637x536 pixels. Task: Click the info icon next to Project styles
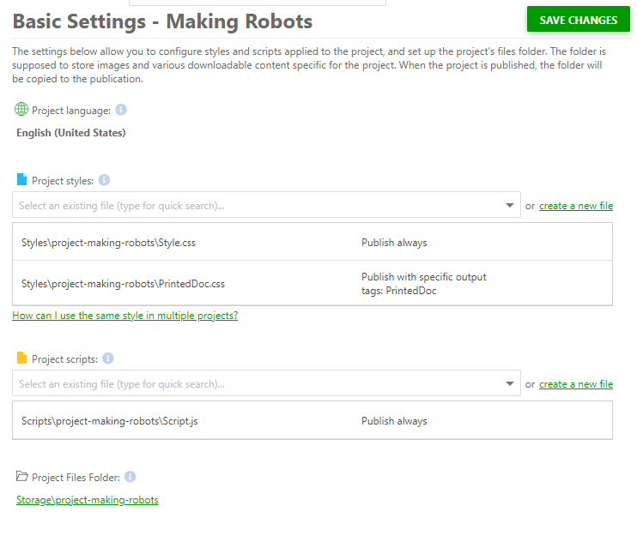click(104, 180)
